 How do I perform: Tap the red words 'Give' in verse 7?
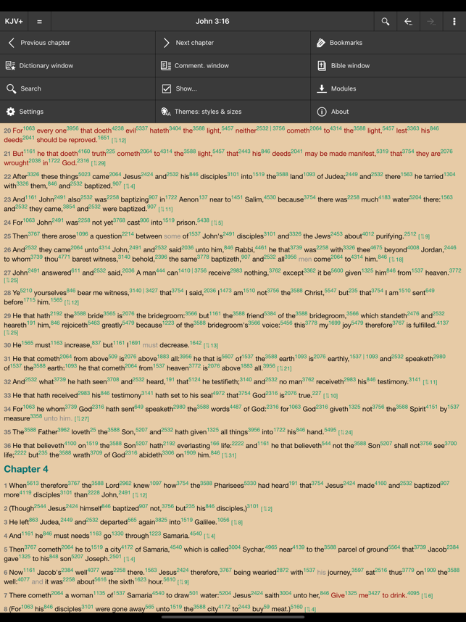tap(338, 596)
